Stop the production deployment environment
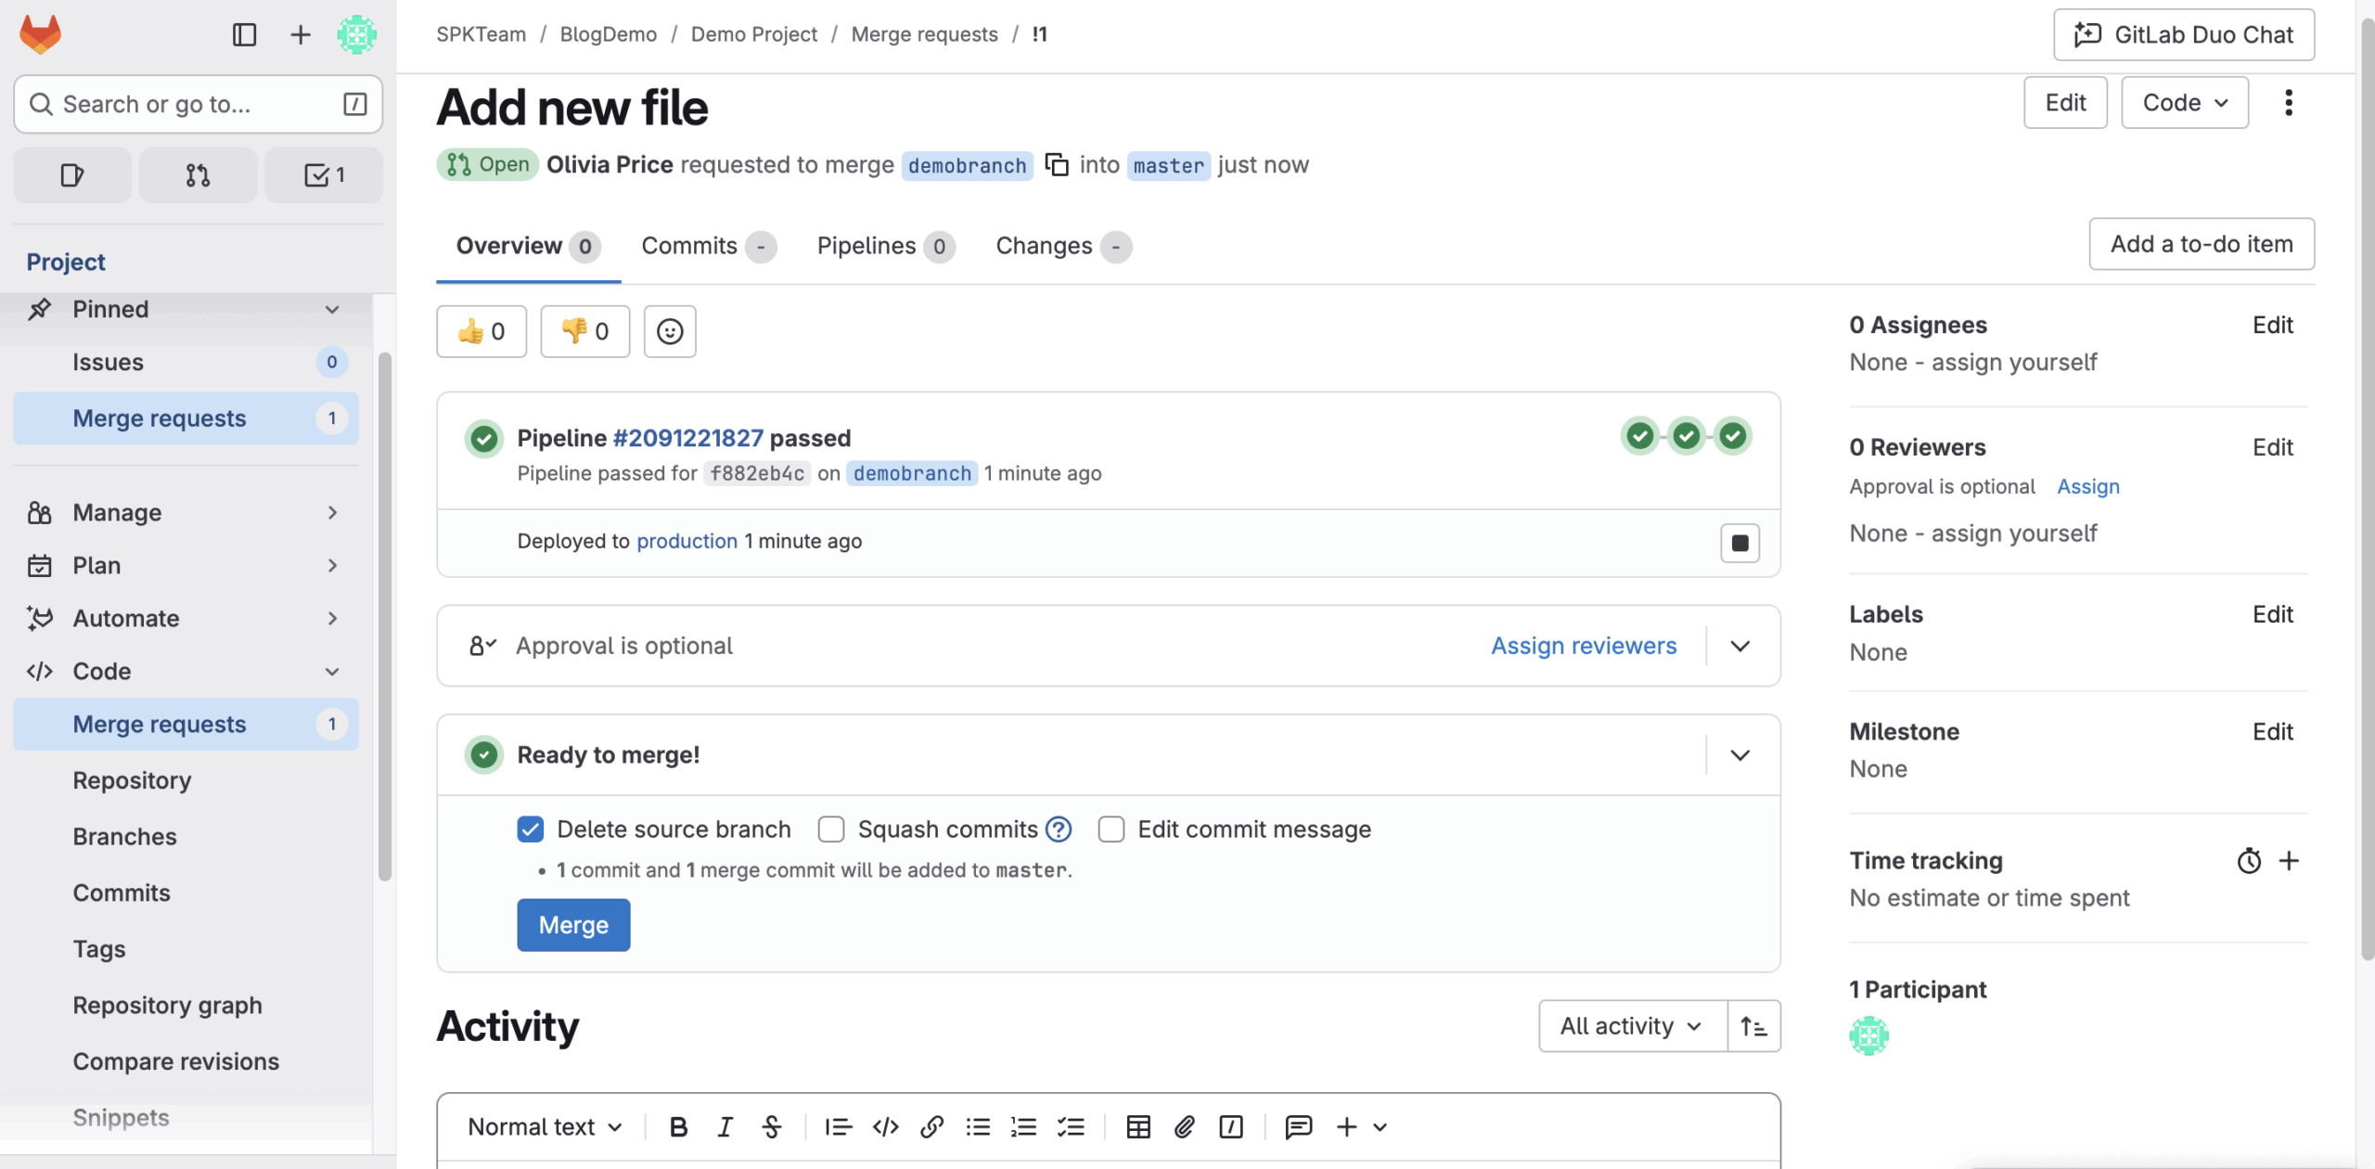Screen dimensions: 2375x1169 point(1740,543)
